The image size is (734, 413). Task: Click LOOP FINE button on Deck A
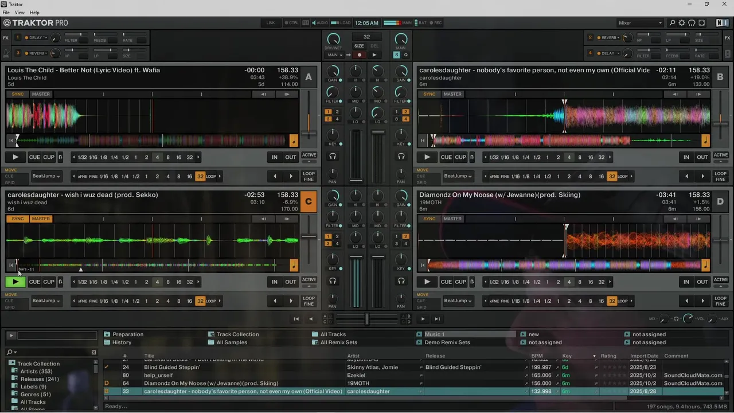coord(309,176)
